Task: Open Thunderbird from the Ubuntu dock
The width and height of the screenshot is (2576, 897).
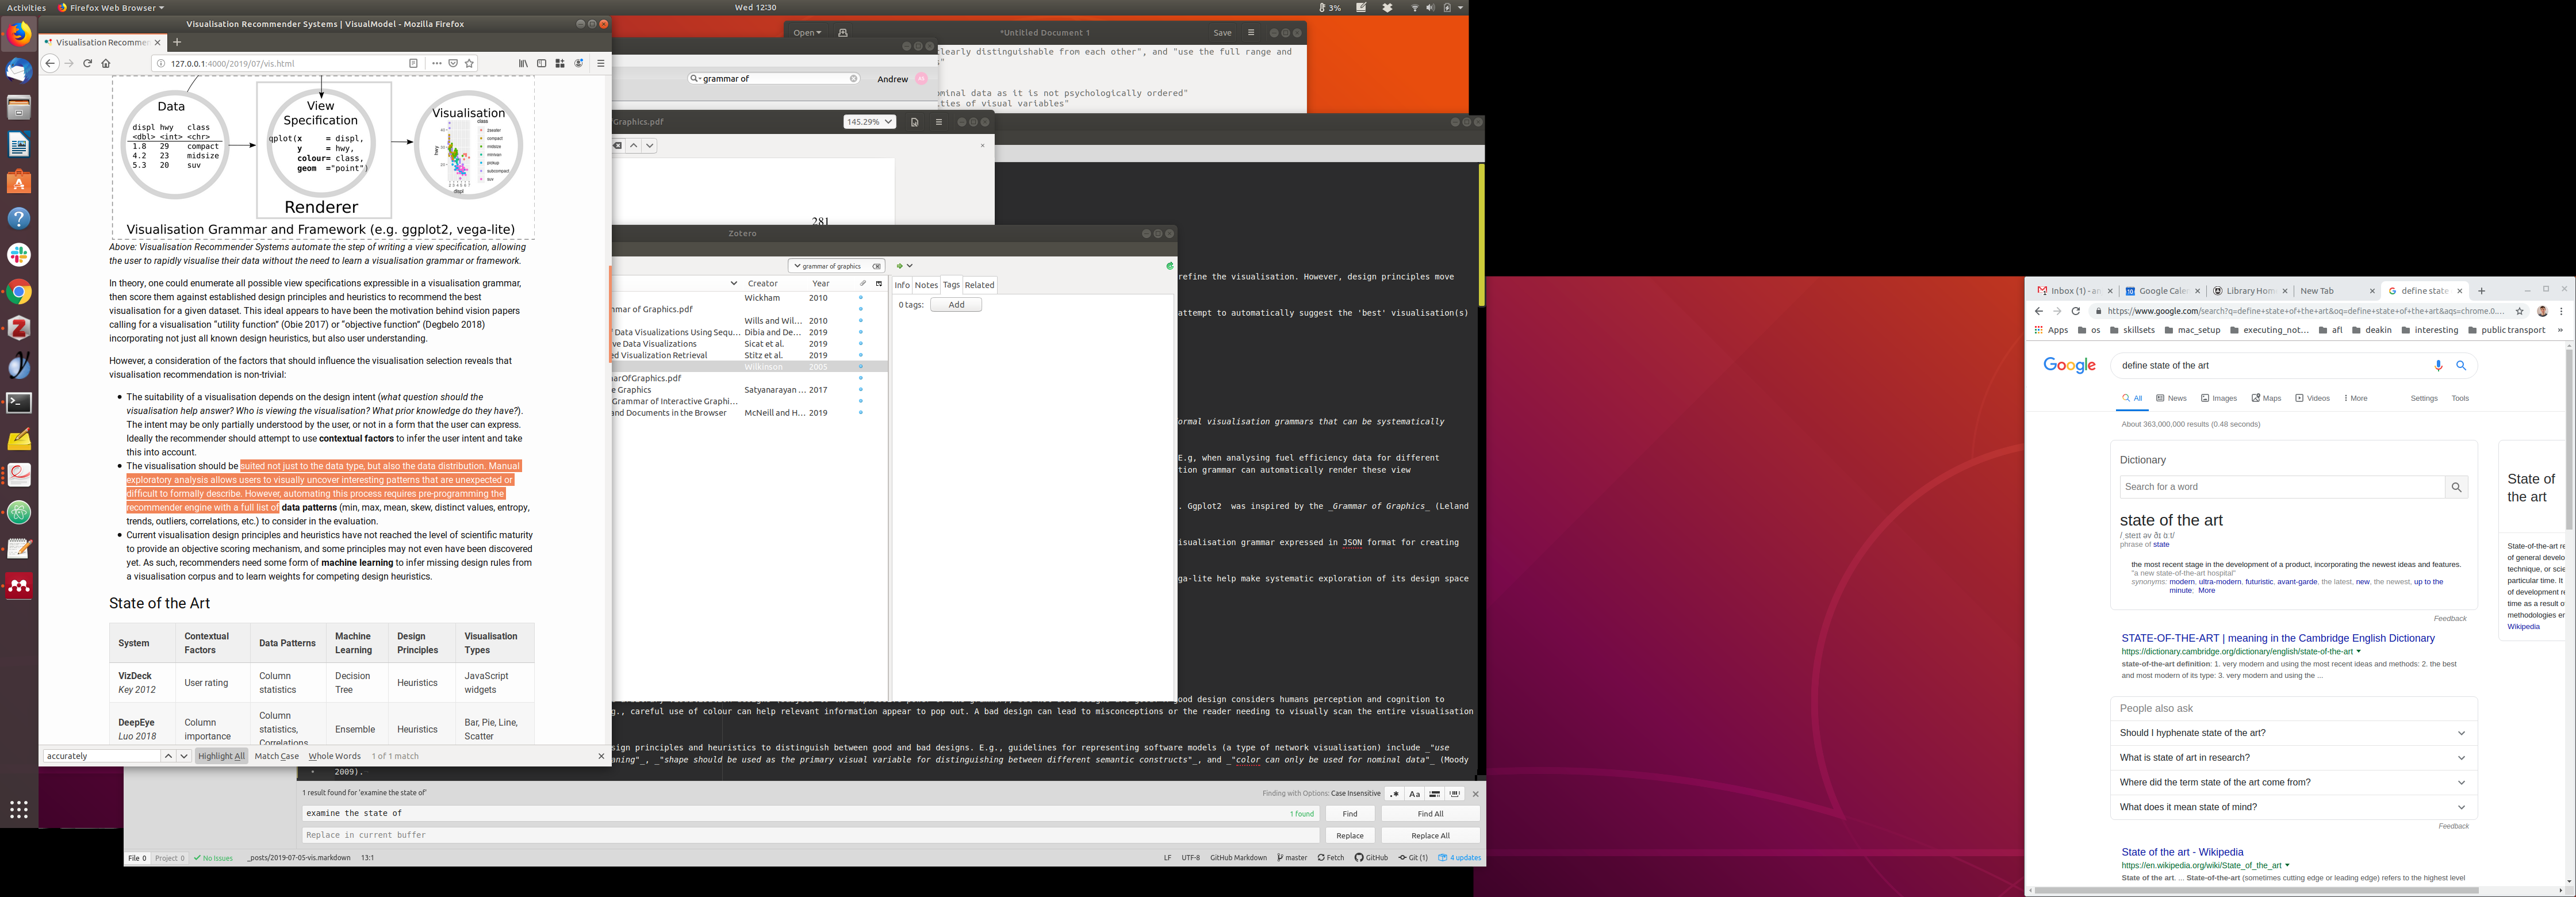Action: [19, 71]
